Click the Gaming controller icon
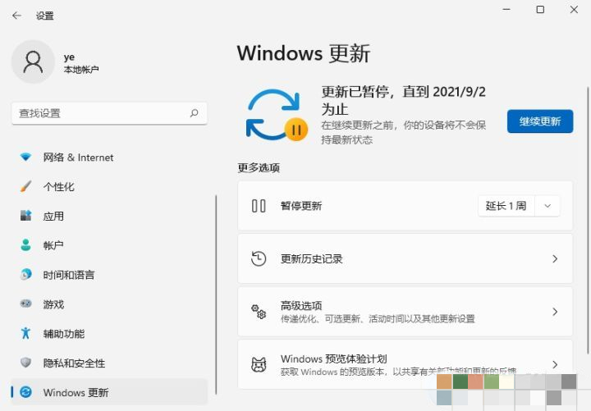The image size is (591, 411). click(x=25, y=304)
